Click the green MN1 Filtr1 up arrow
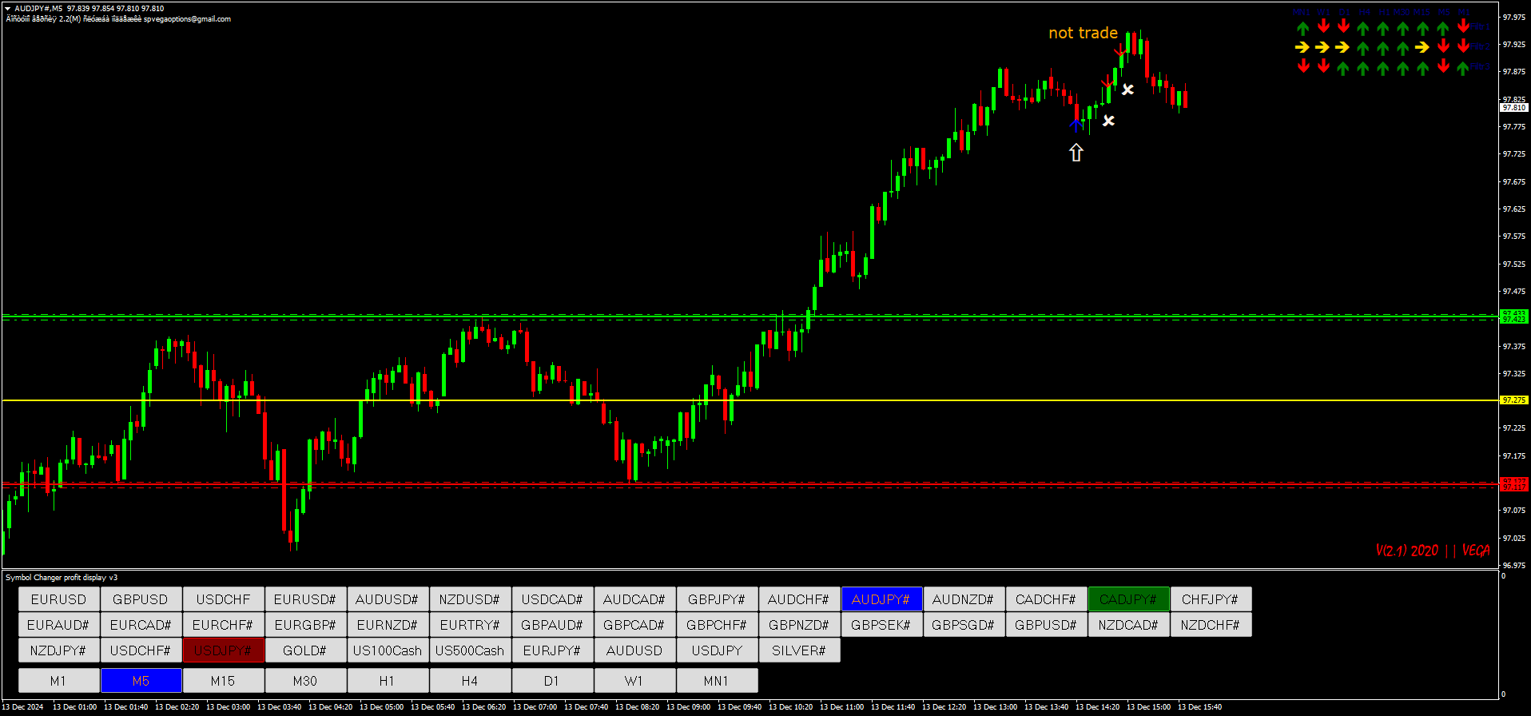 tap(1303, 28)
